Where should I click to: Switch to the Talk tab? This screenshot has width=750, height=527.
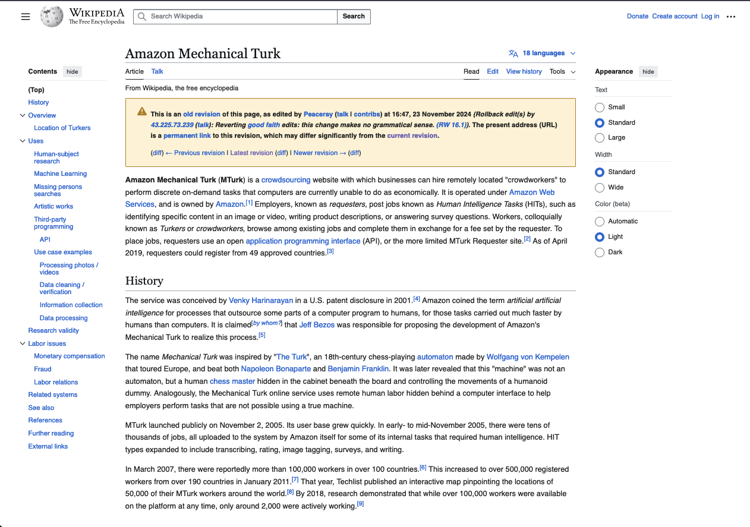[157, 71]
